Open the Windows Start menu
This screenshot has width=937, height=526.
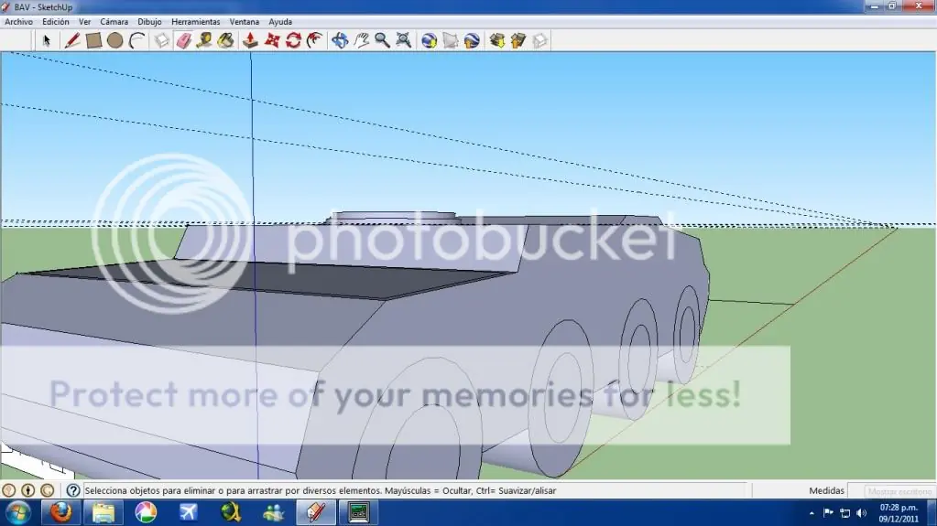(18, 512)
